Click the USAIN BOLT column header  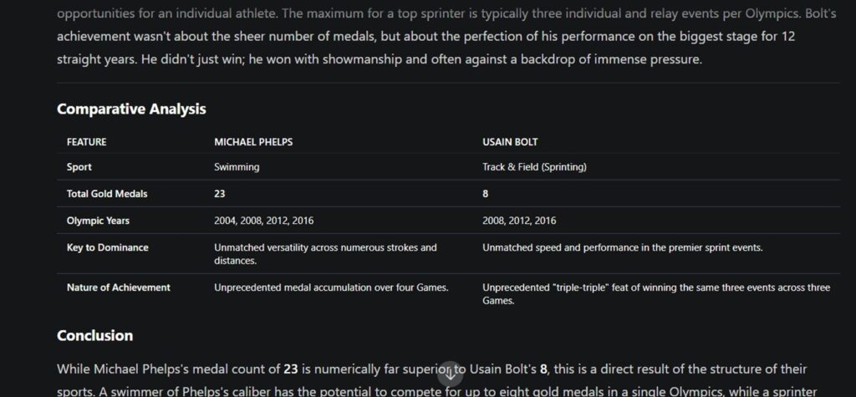click(510, 142)
